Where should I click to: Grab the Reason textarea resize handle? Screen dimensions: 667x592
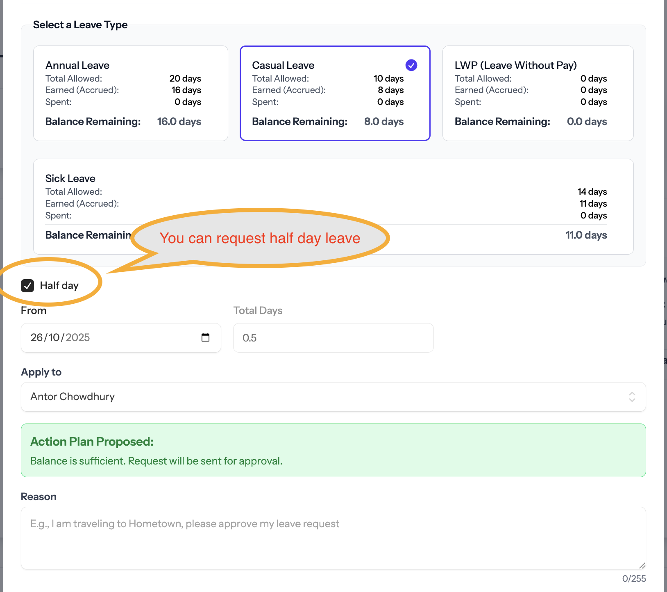tap(642, 565)
